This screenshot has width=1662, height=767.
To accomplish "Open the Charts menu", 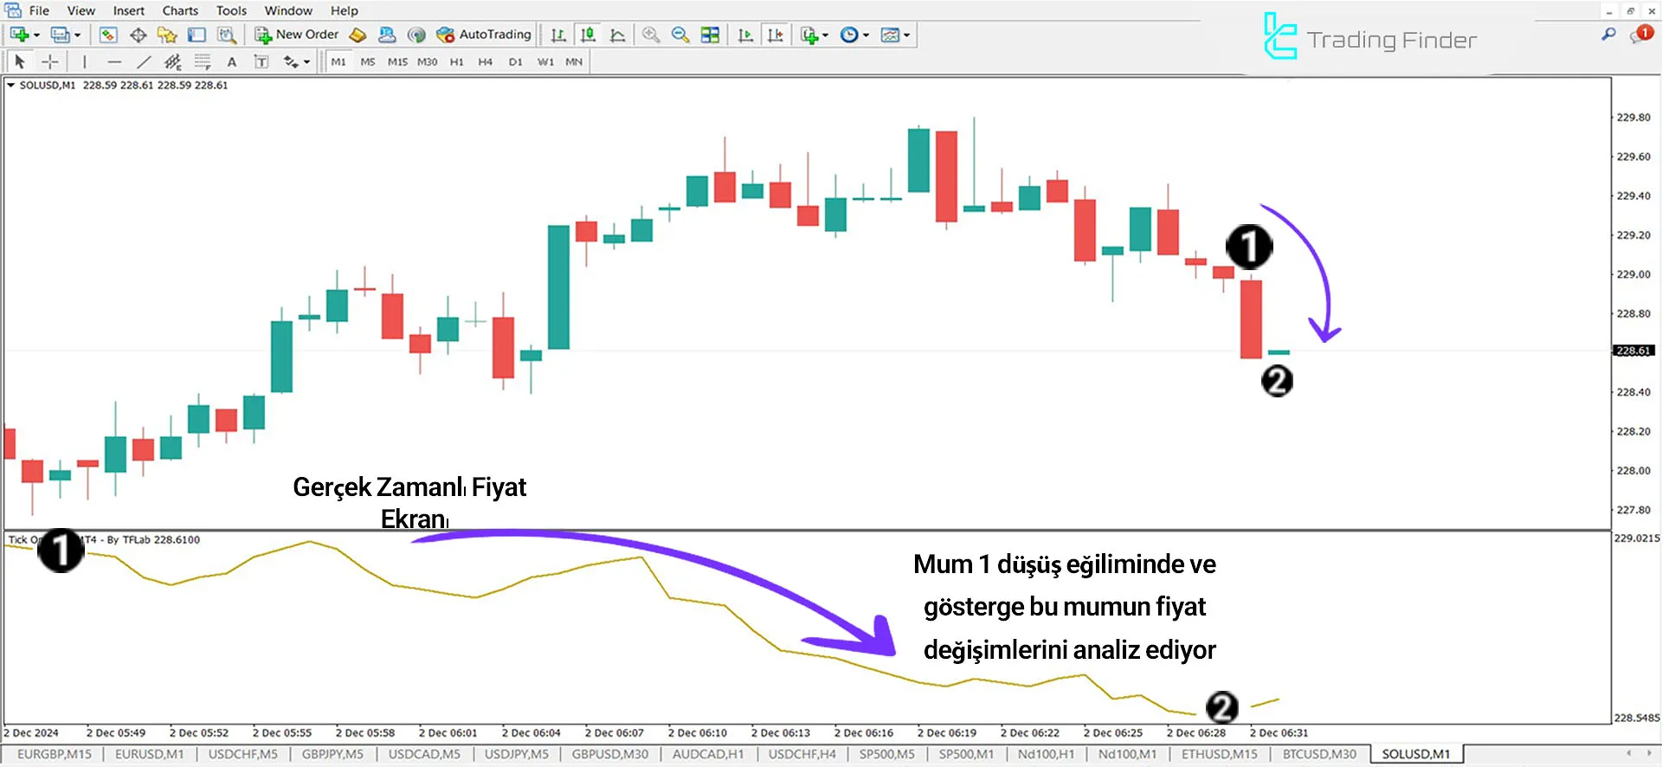I will 180,10.
